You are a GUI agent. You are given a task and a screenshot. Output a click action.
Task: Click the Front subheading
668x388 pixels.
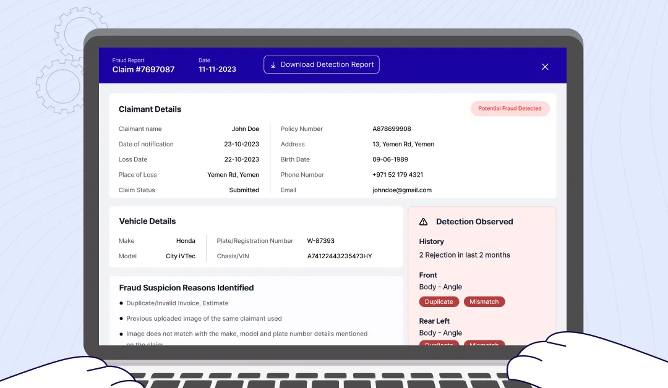click(x=428, y=276)
